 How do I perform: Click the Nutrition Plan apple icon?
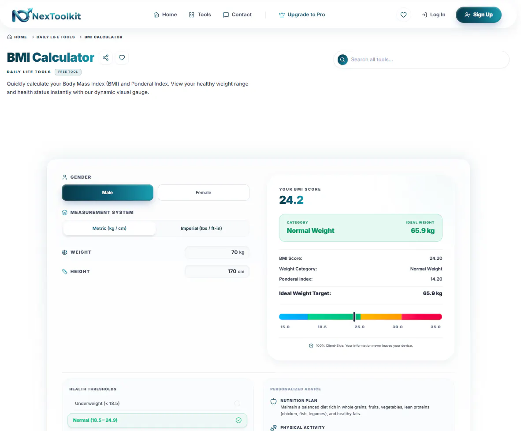pyautogui.click(x=273, y=401)
